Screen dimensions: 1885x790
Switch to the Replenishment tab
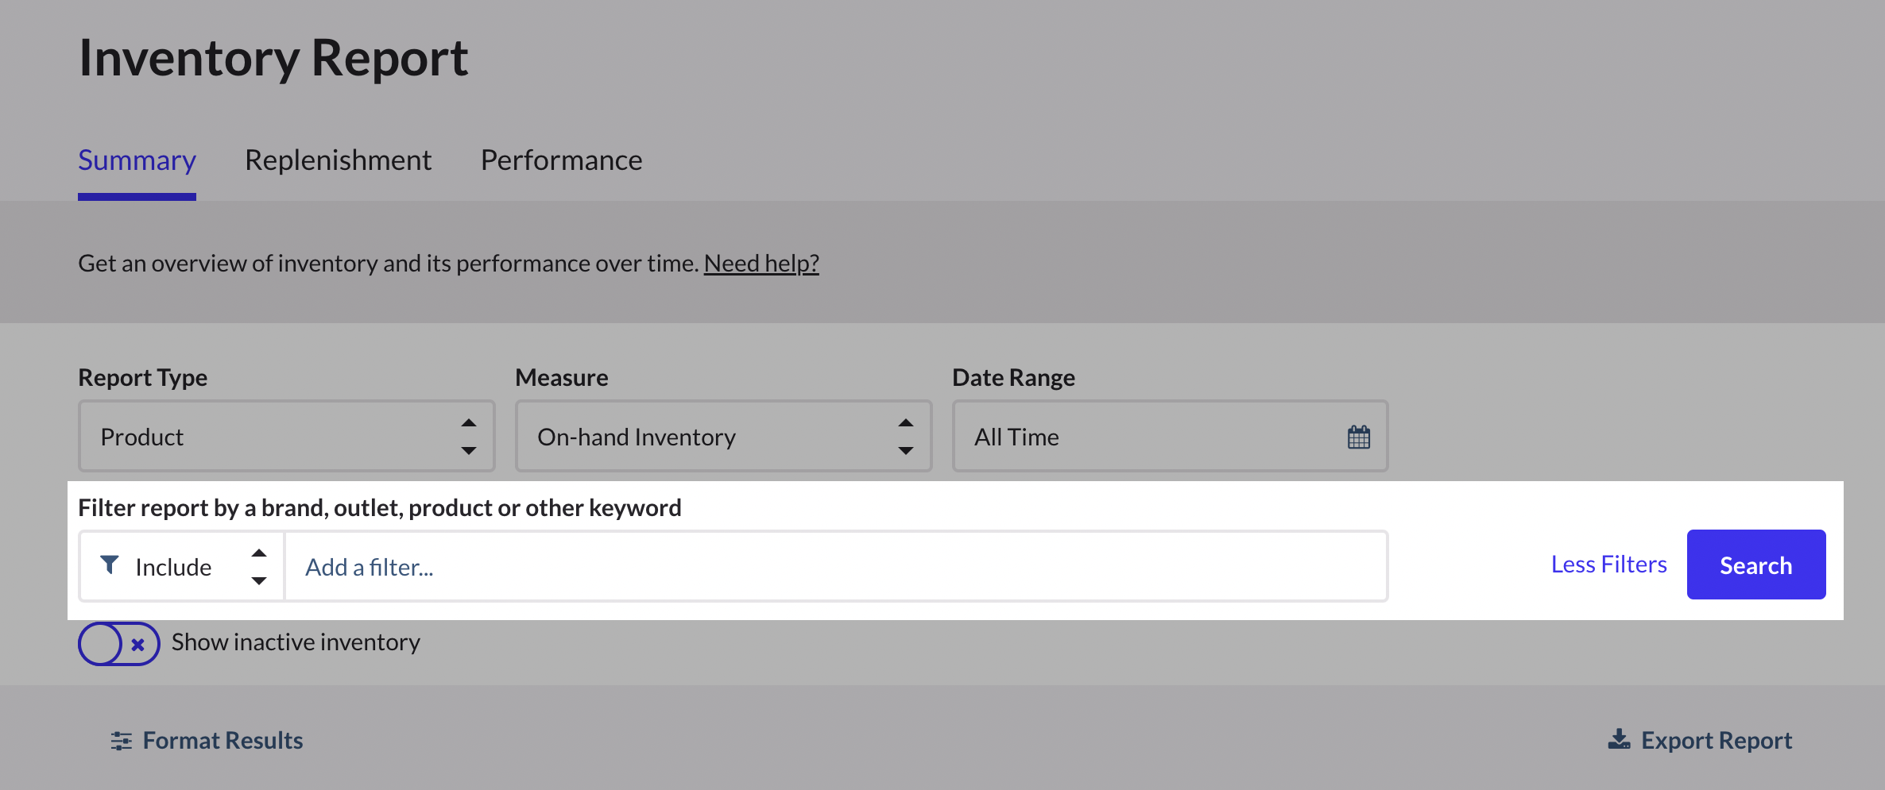coord(339,160)
